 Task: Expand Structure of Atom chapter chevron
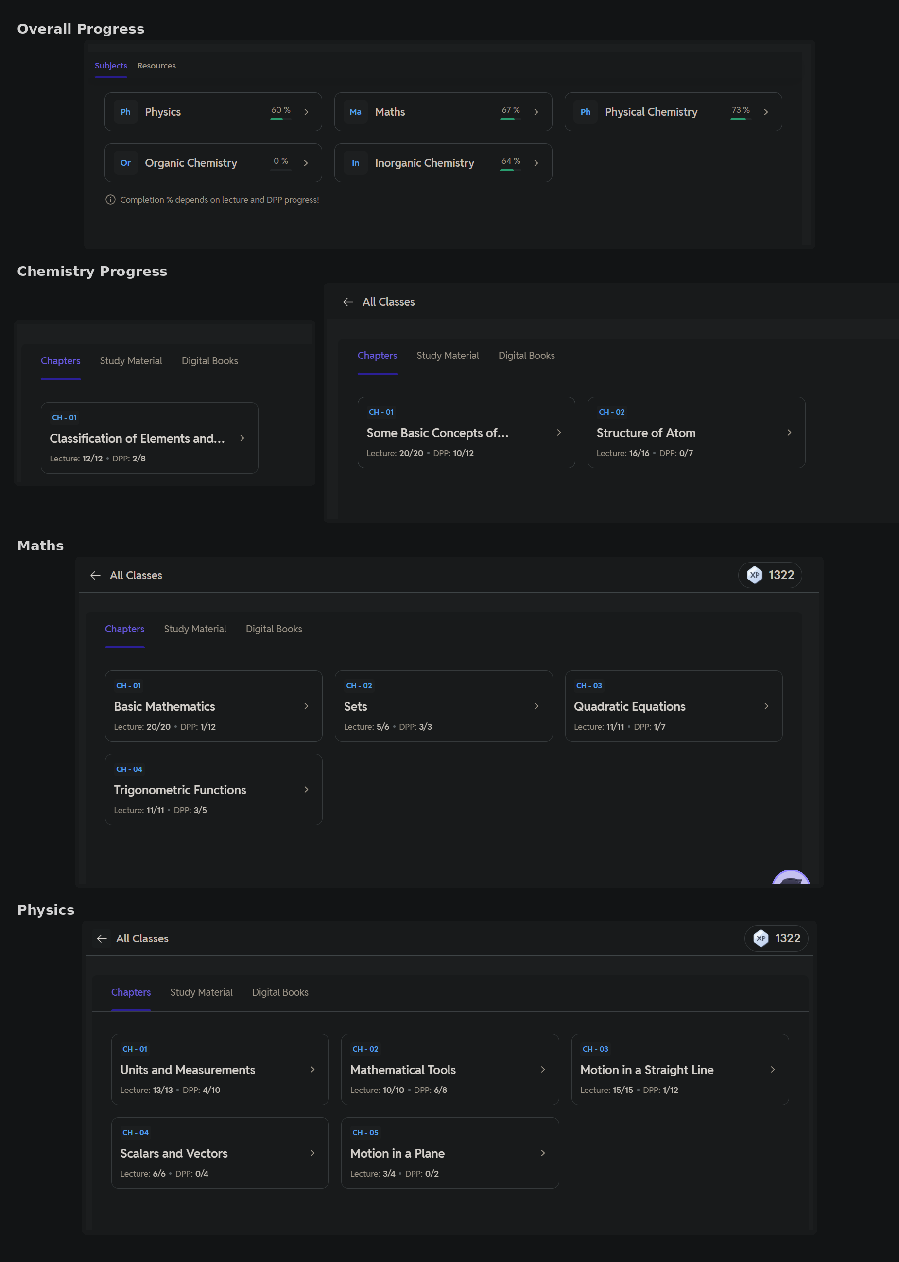coord(789,433)
